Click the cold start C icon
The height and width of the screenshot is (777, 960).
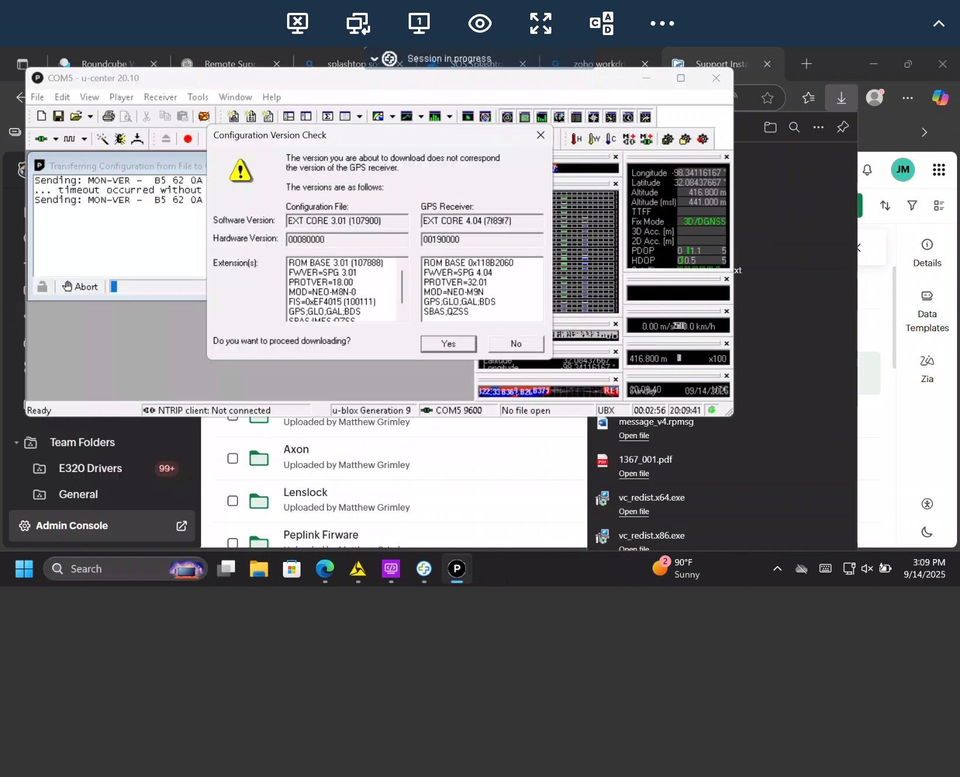tap(611, 139)
